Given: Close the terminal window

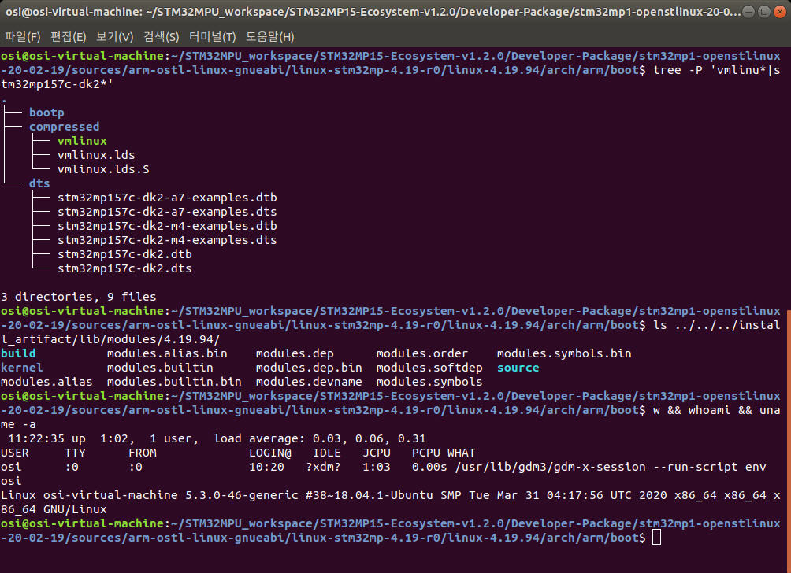Looking at the screenshot, I should pyautogui.click(x=780, y=11).
